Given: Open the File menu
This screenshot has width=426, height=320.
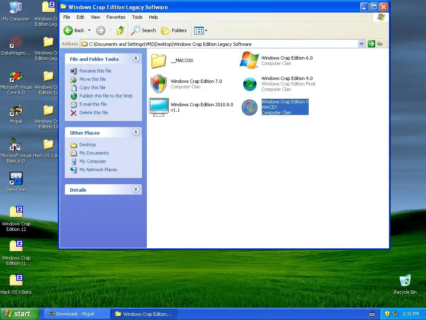Looking at the screenshot, I should (67, 17).
